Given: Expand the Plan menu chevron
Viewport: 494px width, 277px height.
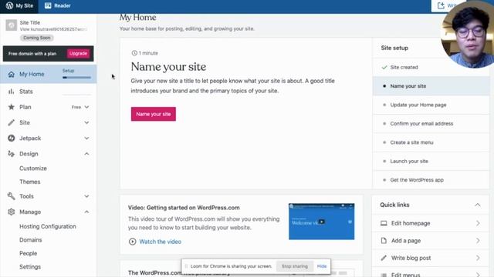Looking at the screenshot, I should [86, 107].
